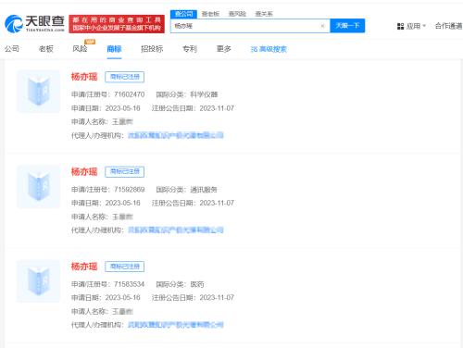
Task: Click the 应用 grid icon
Action: click(x=400, y=26)
